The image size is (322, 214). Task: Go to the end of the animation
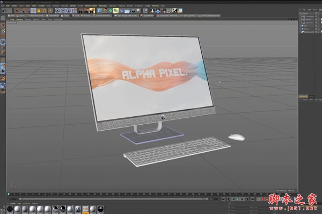[253, 199]
